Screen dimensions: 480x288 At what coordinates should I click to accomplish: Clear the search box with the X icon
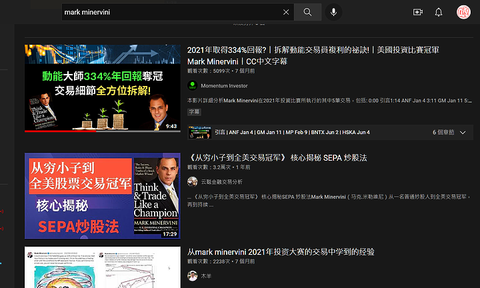[286, 12]
